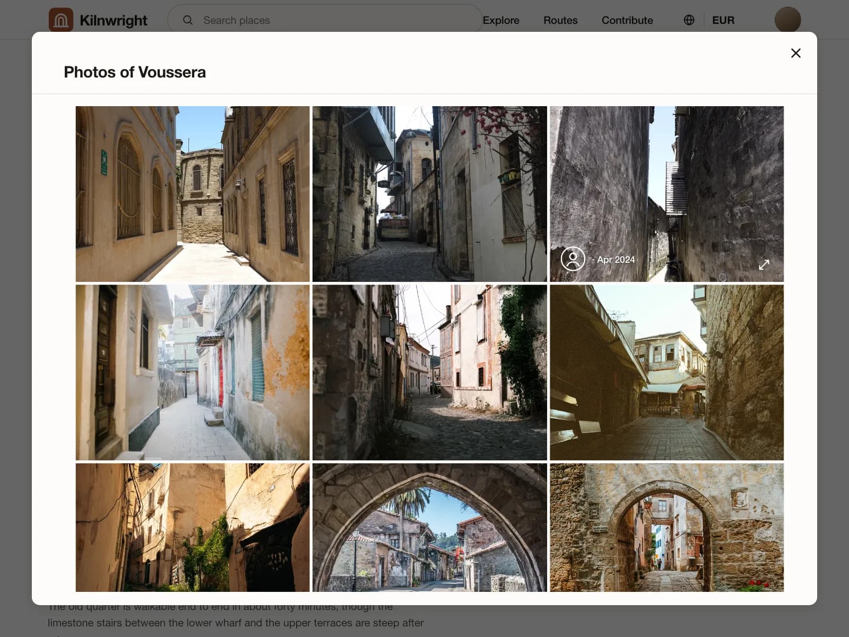This screenshot has width=849, height=637.
Task: Open the photo with pink blossoms overhead
Action: (x=430, y=194)
